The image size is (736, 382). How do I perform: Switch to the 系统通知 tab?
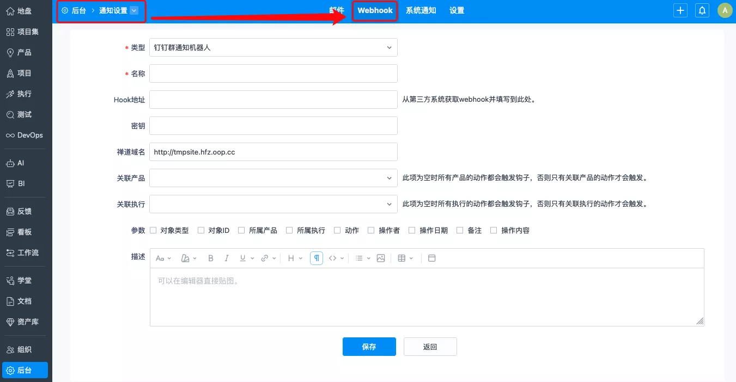421,10
